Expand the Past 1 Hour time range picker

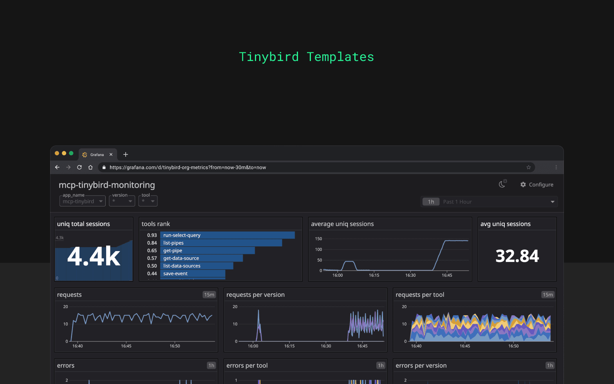[489, 202]
